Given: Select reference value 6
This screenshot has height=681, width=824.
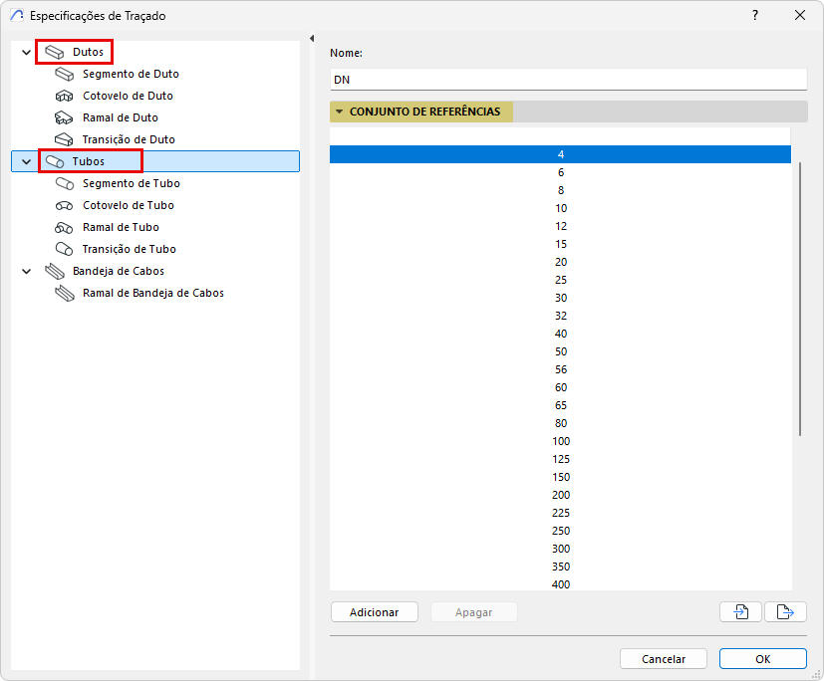Looking at the screenshot, I should click(560, 172).
